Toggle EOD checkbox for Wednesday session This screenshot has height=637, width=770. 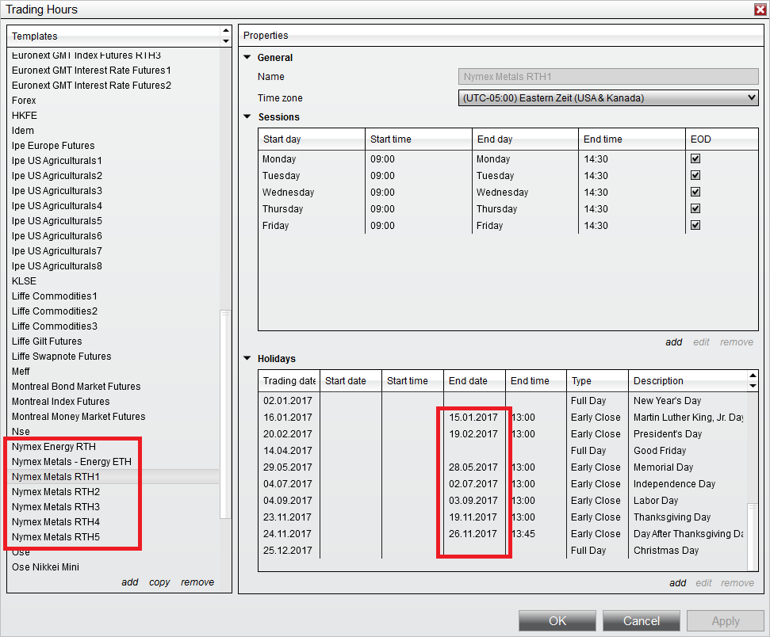pos(695,192)
